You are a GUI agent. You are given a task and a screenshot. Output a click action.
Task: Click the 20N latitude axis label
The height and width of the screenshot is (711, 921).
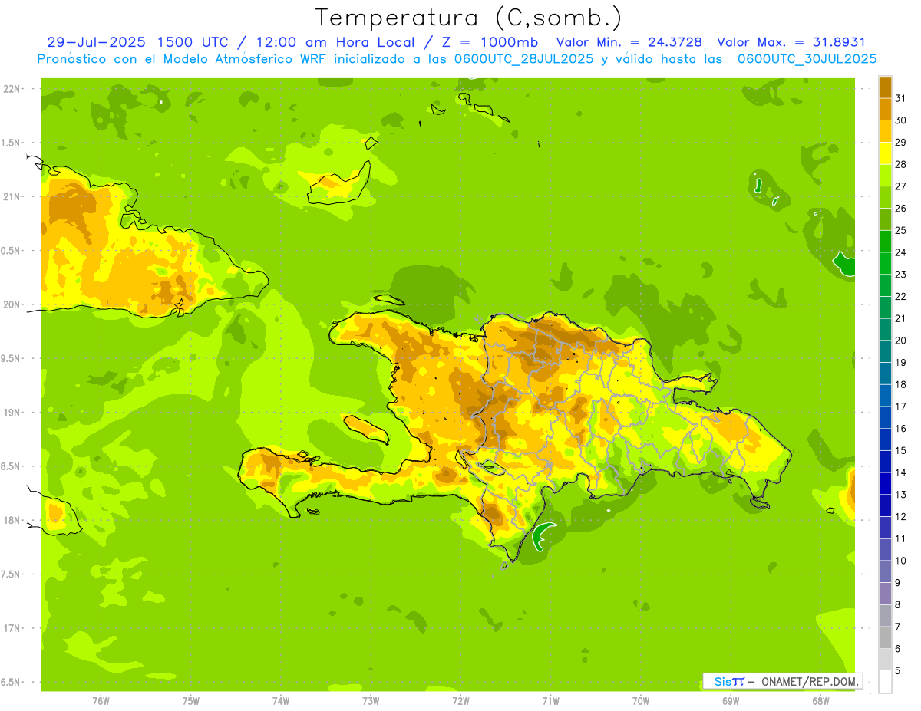(x=13, y=304)
